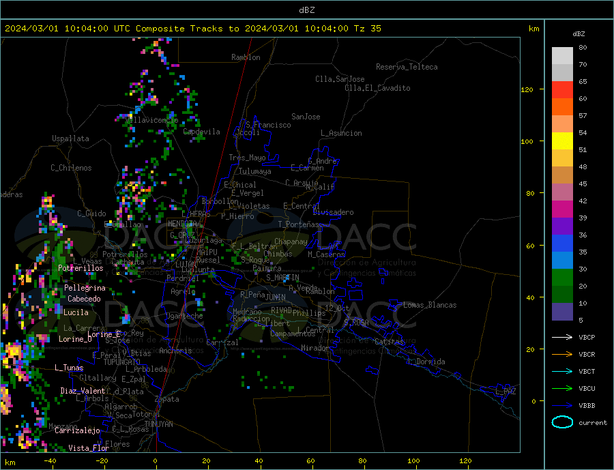
Task: Click the Carrizal label
Action: (x=222, y=342)
